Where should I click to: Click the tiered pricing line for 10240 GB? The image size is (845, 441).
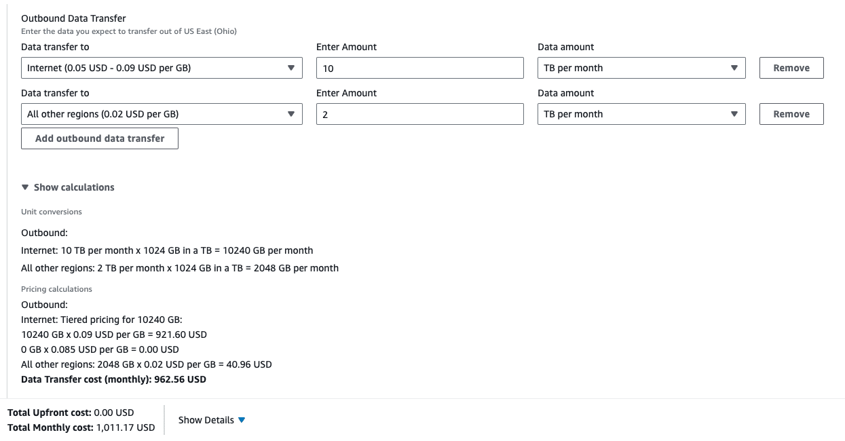click(x=113, y=334)
